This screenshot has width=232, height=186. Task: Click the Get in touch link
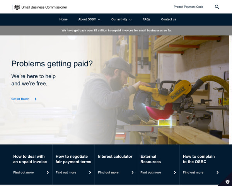(20, 99)
